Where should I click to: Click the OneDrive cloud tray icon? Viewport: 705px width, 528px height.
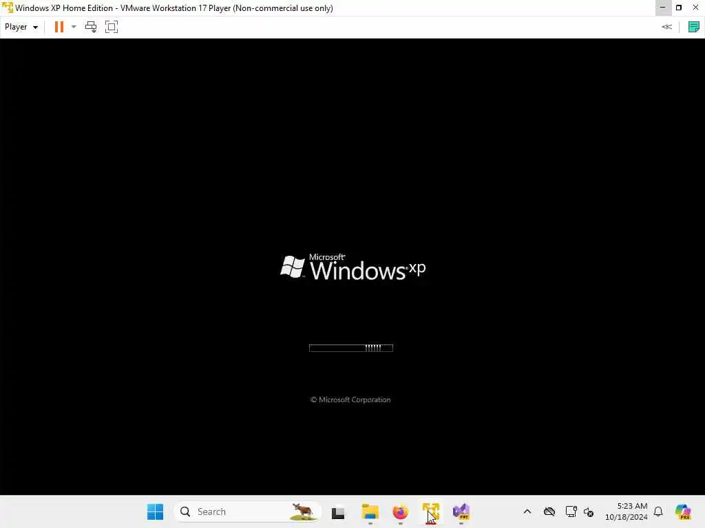[x=549, y=511]
